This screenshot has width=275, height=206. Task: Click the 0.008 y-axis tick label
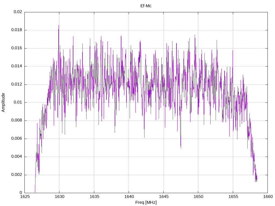tap(17, 120)
